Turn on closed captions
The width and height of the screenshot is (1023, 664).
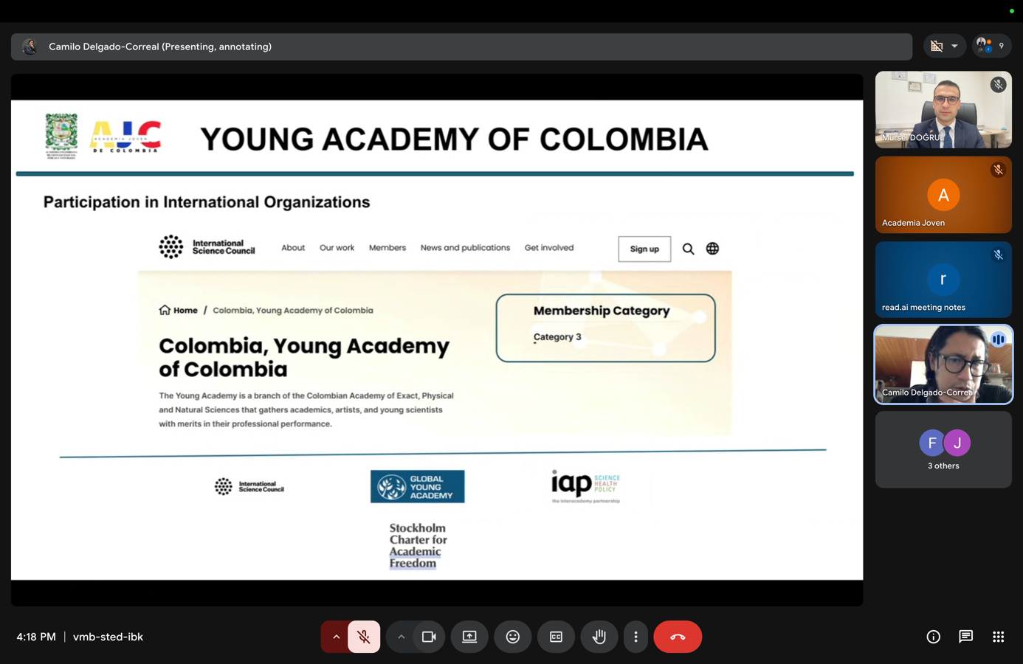click(556, 637)
